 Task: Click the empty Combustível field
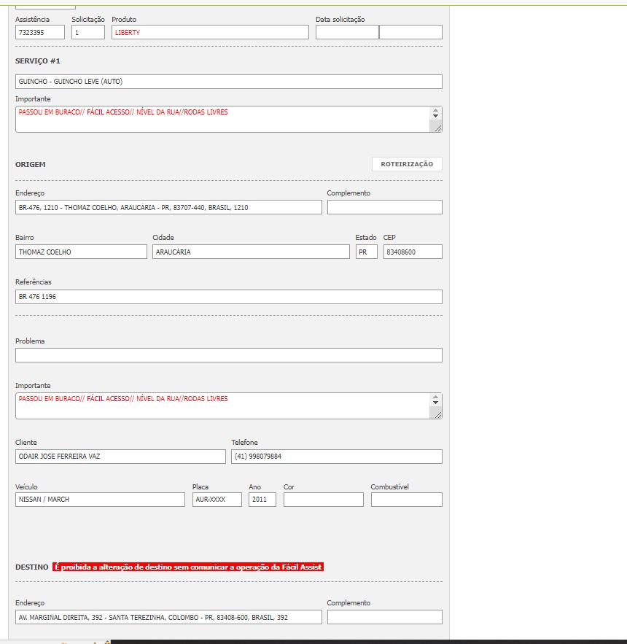coord(407,500)
